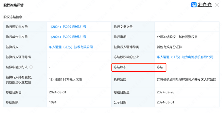This screenshot has height=113, width=222.
Task: Click the 执行事项 label cell
Action: tap(133, 37)
